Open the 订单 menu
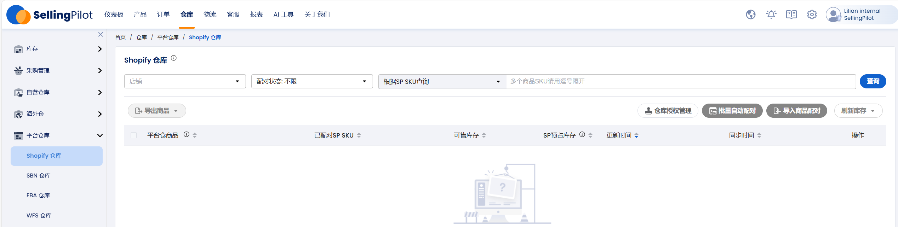This screenshot has width=898, height=227. tap(164, 14)
